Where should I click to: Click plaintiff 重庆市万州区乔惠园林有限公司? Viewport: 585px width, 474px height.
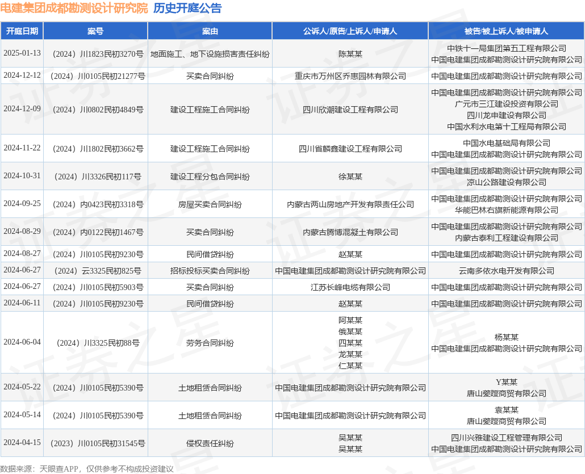tap(350, 76)
